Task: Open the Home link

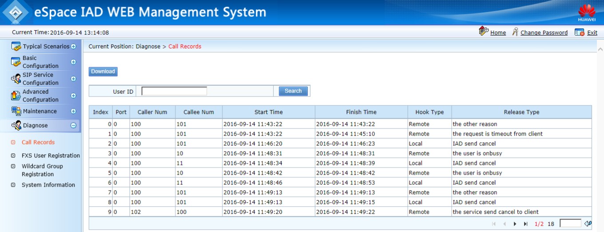Action: pyautogui.click(x=498, y=32)
